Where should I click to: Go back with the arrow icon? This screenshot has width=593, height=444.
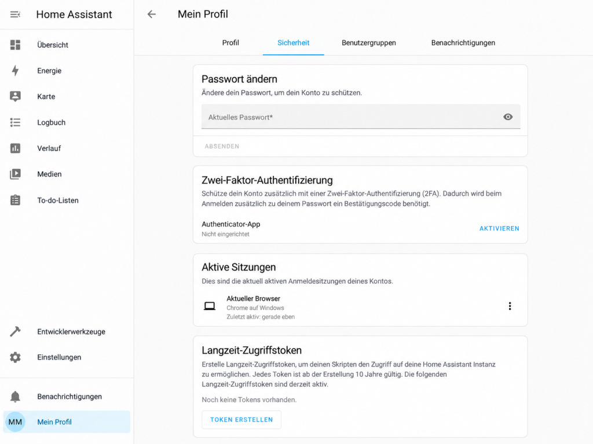point(152,14)
